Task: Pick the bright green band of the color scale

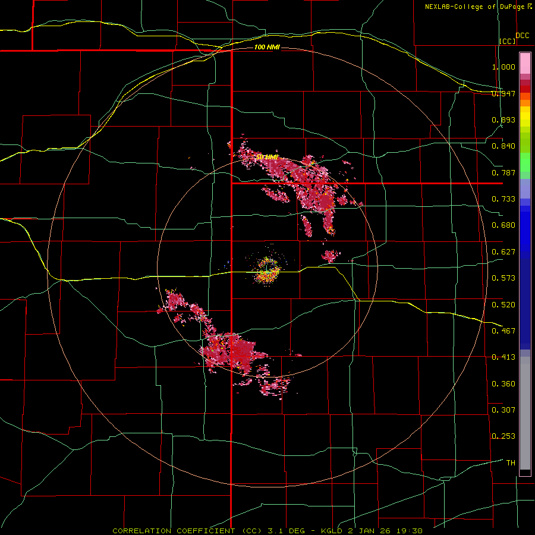Action: pyautogui.click(x=525, y=162)
